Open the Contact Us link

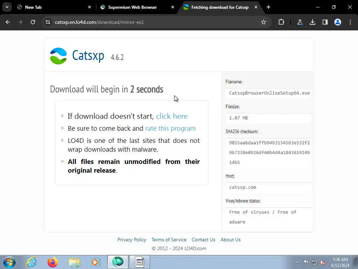tap(203, 240)
